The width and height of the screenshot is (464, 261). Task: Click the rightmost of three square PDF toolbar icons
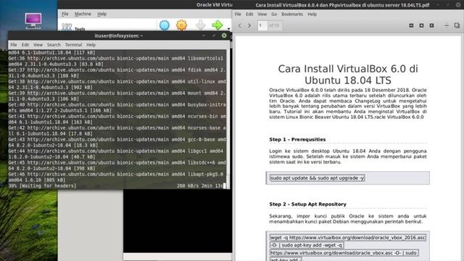[x=432, y=25]
